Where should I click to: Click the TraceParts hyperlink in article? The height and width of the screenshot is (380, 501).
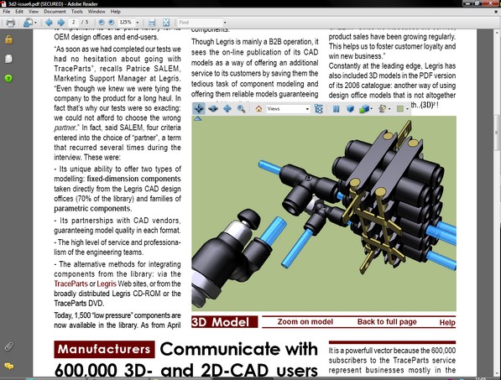71,284
